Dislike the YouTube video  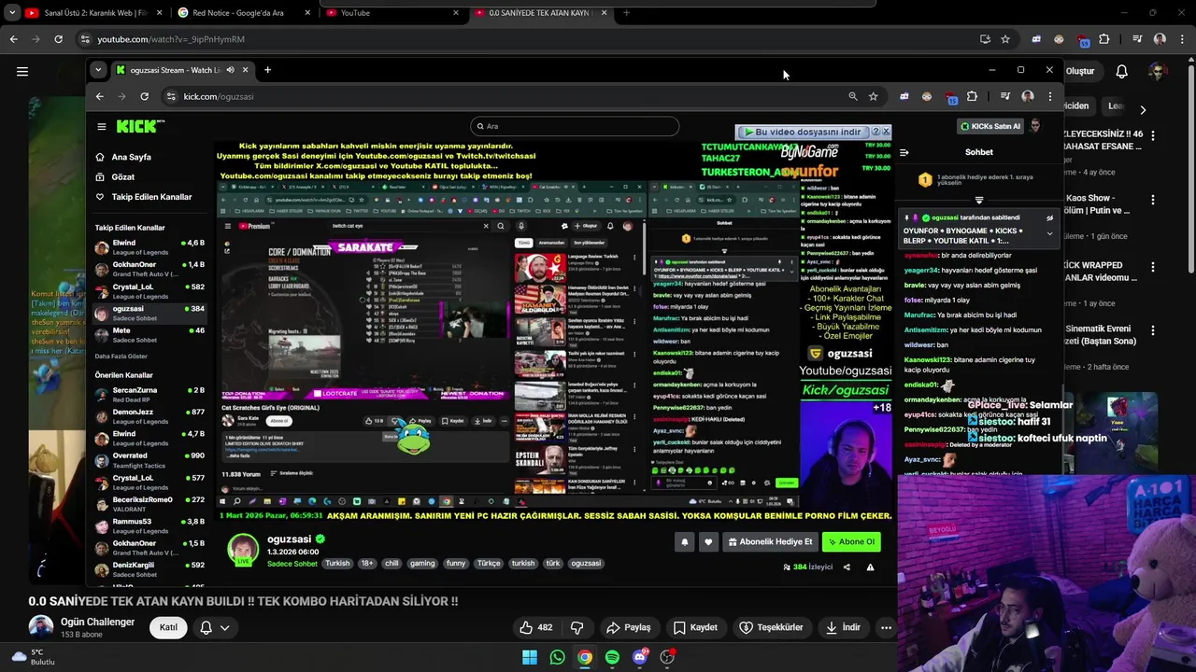pos(577,627)
